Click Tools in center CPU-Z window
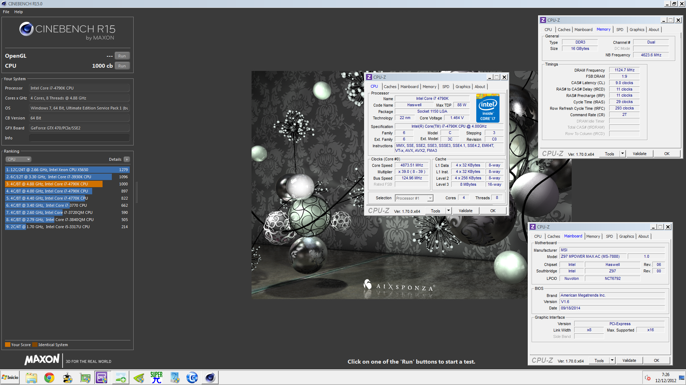 435,211
